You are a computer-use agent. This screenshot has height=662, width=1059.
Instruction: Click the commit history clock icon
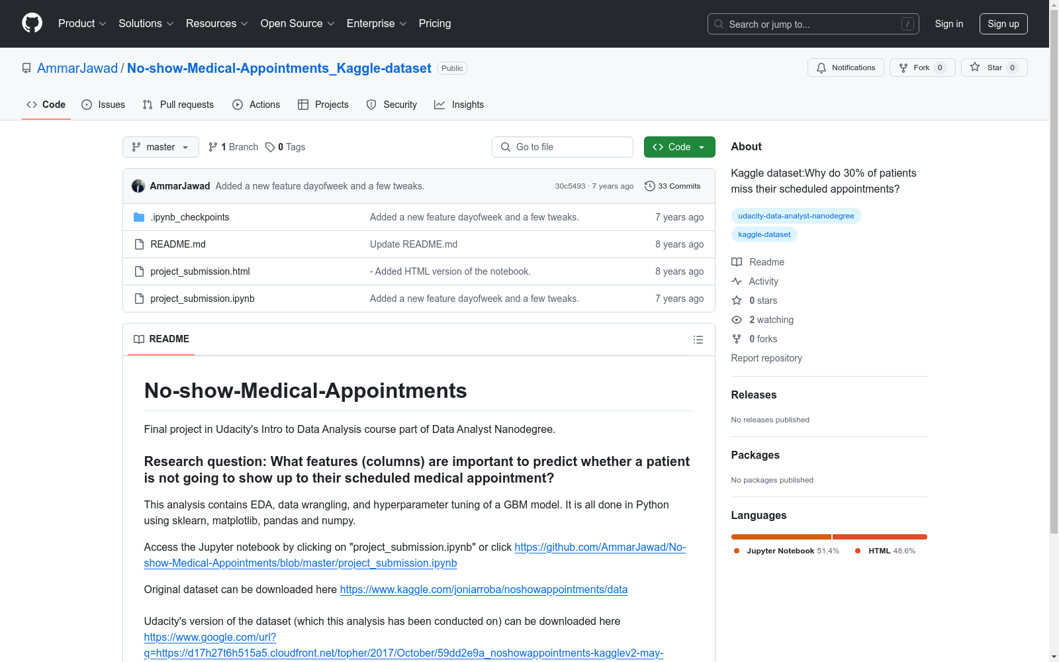coord(650,186)
